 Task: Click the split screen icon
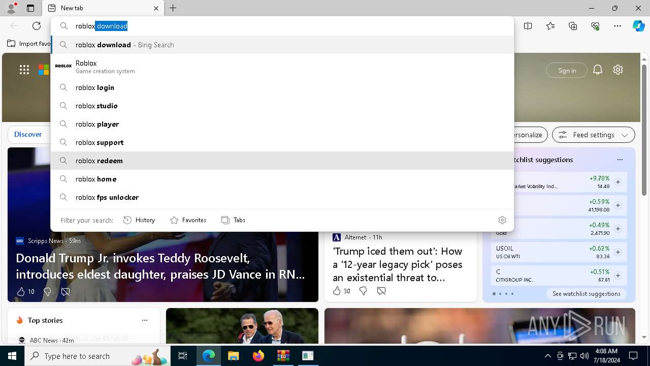click(528, 26)
